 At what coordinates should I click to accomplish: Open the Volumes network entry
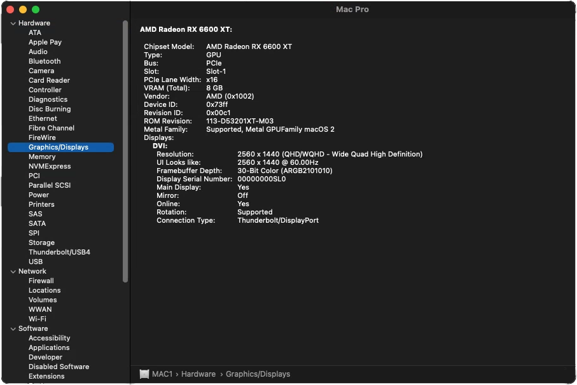coord(43,300)
